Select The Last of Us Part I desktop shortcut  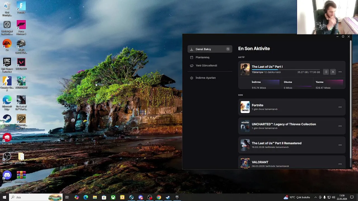pyautogui.click(x=21, y=103)
